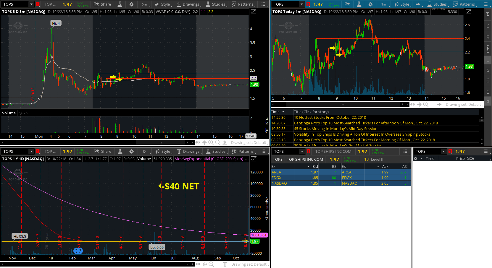Toggle the L2 sidebar gadget

point(488,92)
